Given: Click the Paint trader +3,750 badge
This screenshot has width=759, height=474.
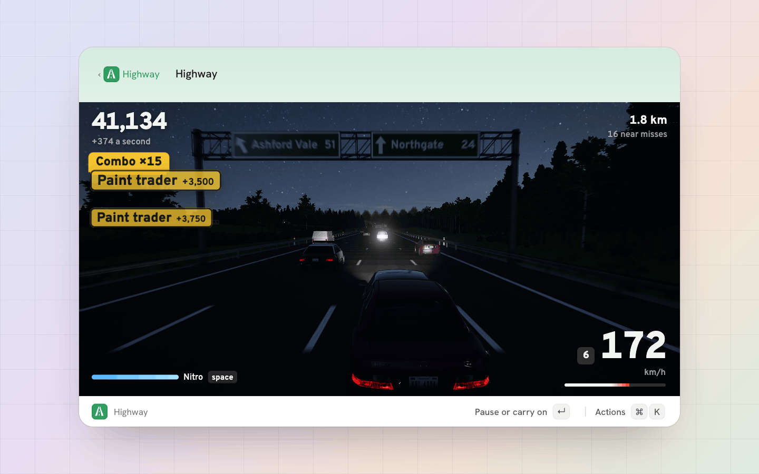Looking at the screenshot, I should pyautogui.click(x=151, y=218).
